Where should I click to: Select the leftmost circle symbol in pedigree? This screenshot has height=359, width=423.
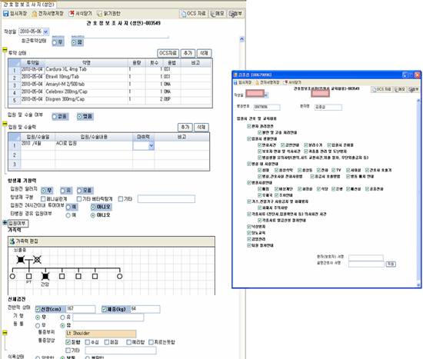(x=12, y=276)
